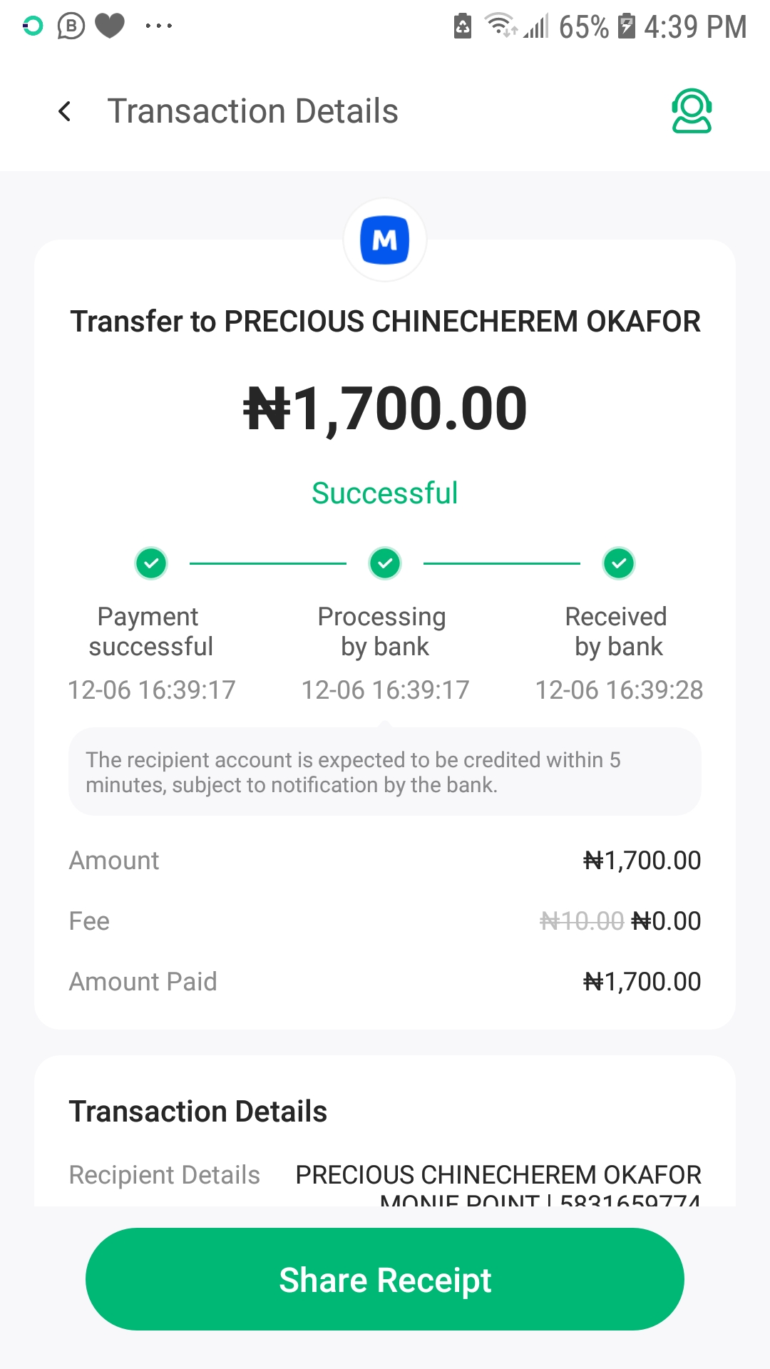Tap the Received by bank checkmark
The width and height of the screenshot is (770, 1369).
click(619, 563)
